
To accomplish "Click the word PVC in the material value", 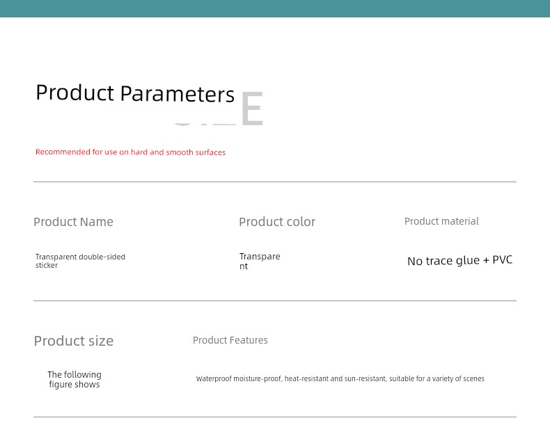I will pyautogui.click(x=502, y=259).
